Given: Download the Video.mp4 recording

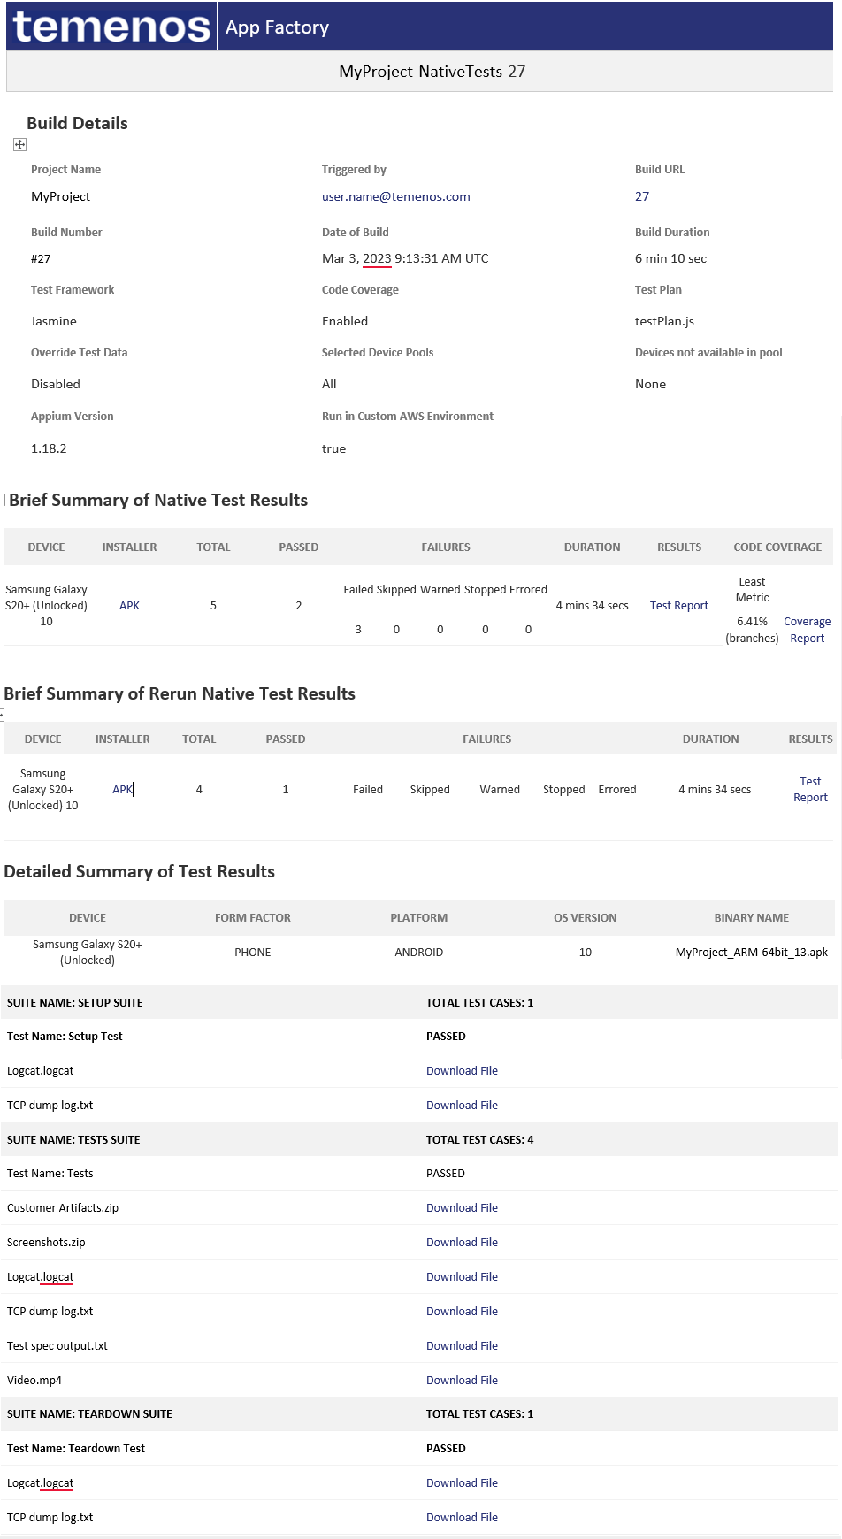Looking at the screenshot, I should (462, 1381).
